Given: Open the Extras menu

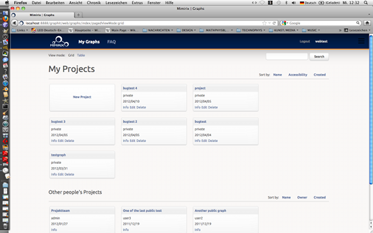Looking at the screenshot, I should click(x=138, y=3).
